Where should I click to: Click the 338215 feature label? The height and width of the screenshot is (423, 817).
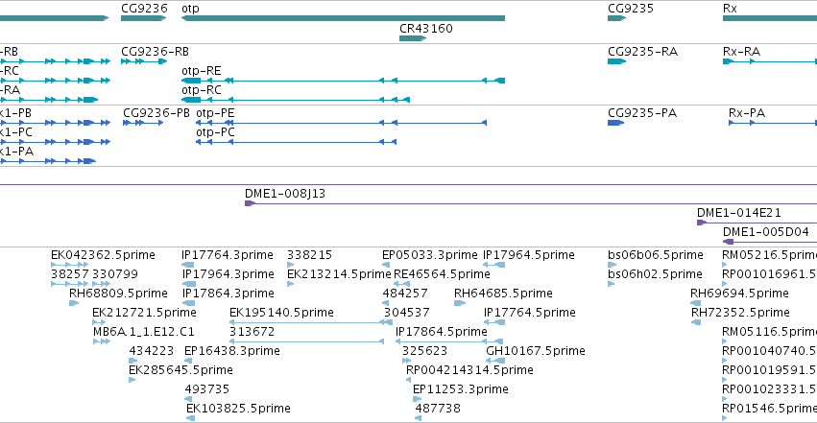point(309,255)
